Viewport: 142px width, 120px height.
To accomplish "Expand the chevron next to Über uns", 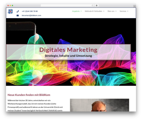I will pos(116,11).
